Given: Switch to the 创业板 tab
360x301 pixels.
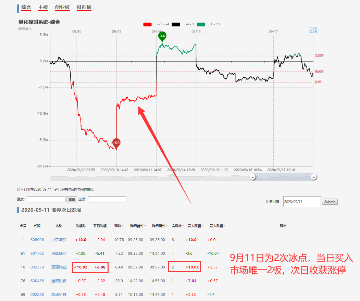Looking at the screenshot, I should pos(62,7).
